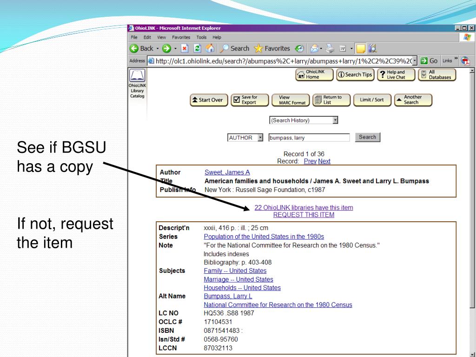This screenshot has width=476, height=357.
Task: Open the File menu
Action: 134,37
